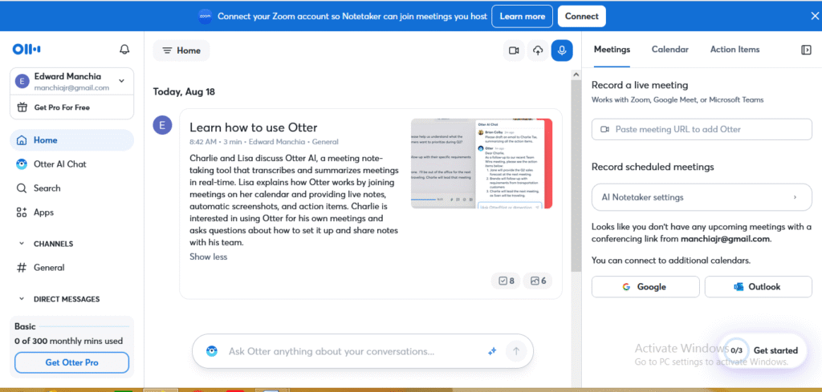Connect Outlook calendar
The width and height of the screenshot is (822, 392).
coord(758,287)
